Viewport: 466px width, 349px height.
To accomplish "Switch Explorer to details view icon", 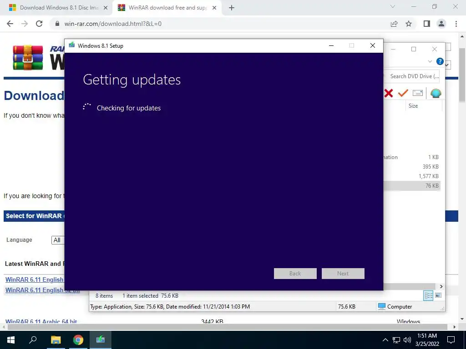I will [x=428, y=295].
